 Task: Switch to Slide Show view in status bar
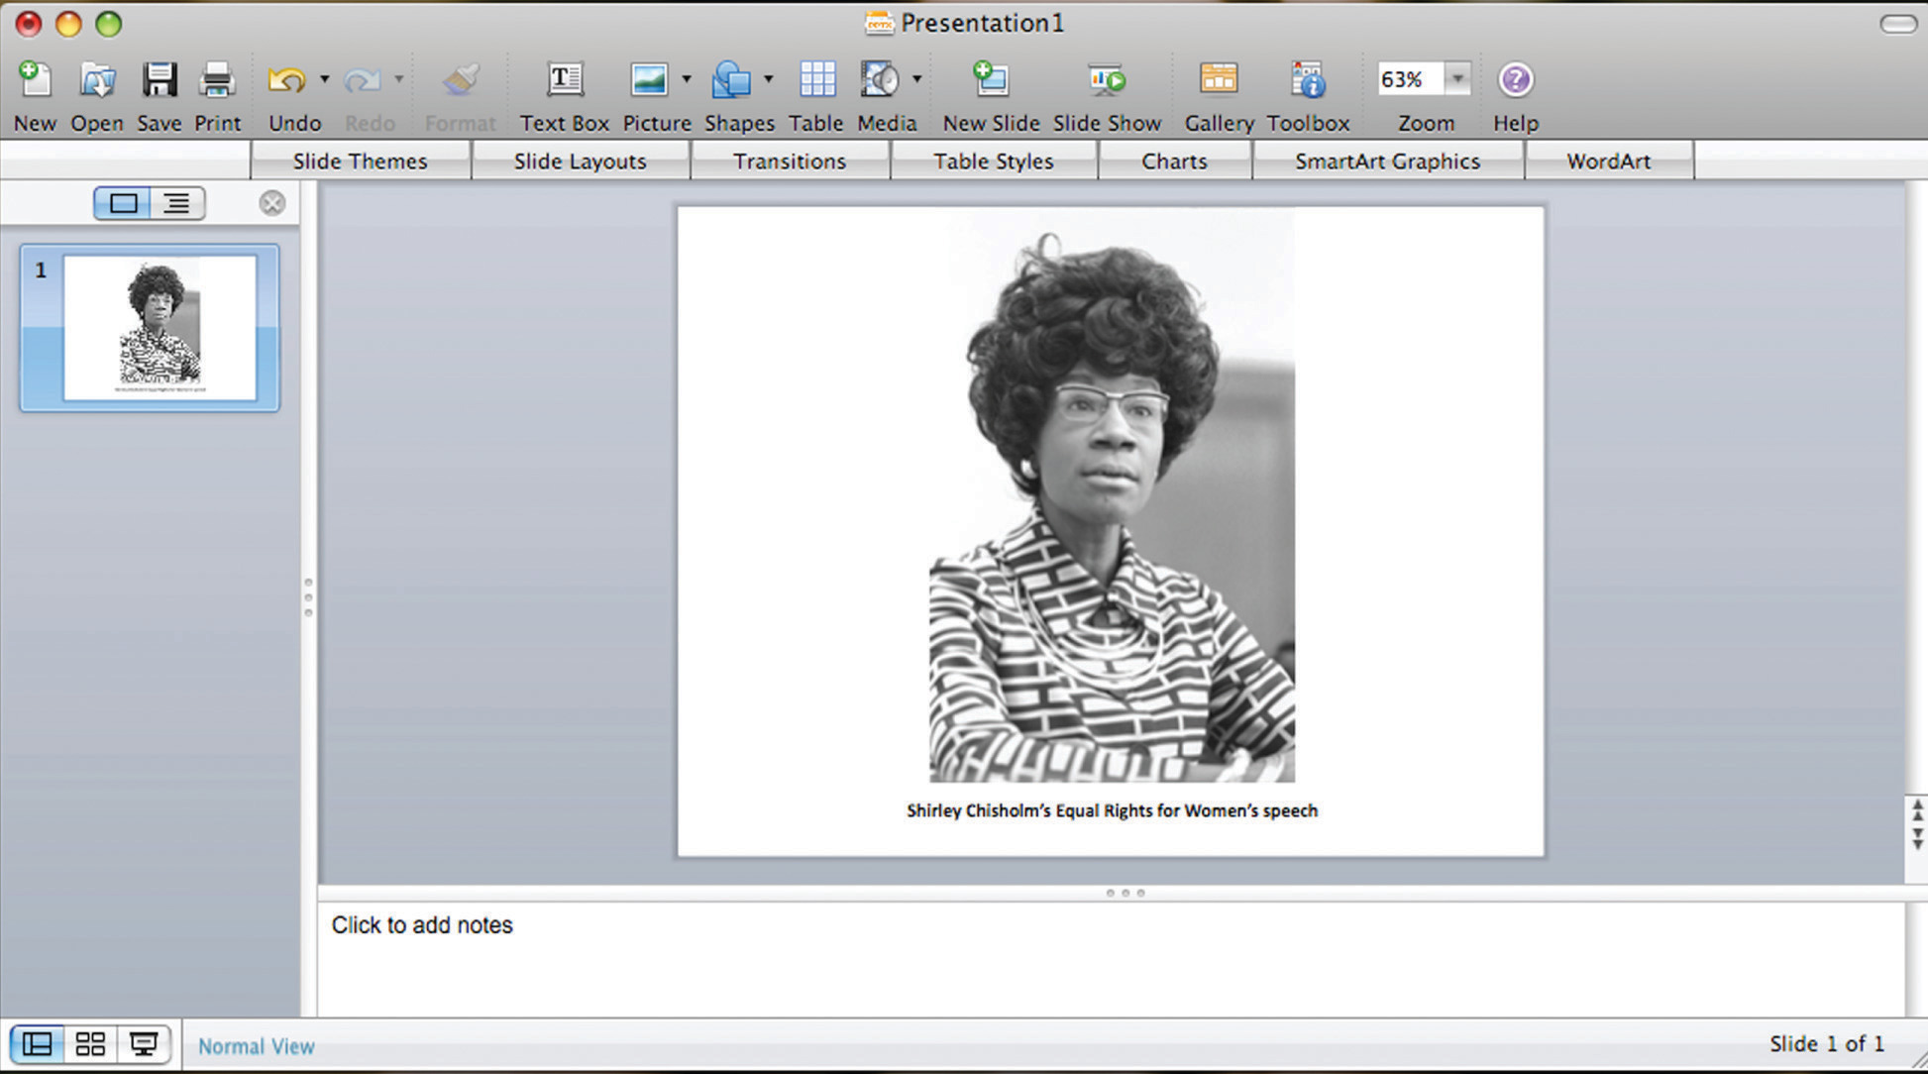point(144,1044)
